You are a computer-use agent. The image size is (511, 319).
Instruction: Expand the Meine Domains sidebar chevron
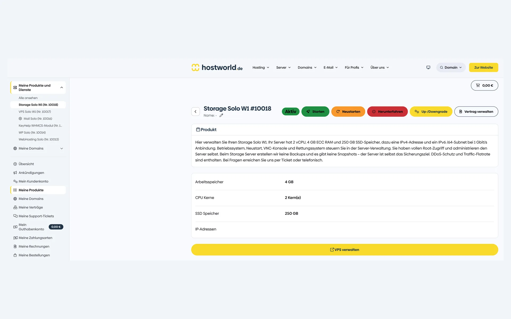[61, 149]
